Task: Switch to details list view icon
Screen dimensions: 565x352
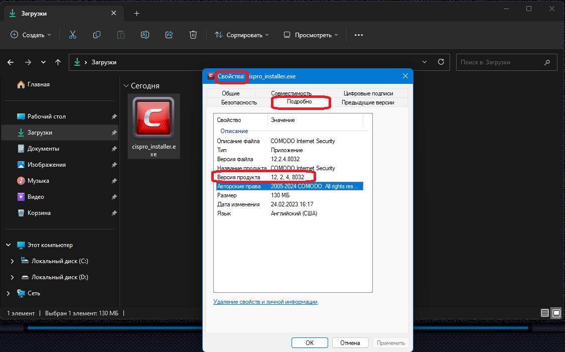Action: [545, 313]
